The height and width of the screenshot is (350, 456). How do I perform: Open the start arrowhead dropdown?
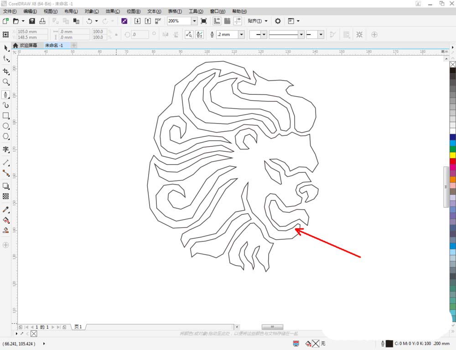pyautogui.click(x=264, y=35)
